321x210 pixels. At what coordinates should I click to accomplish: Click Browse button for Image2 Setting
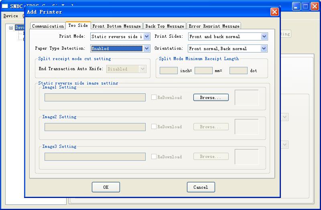(x=211, y=127)
